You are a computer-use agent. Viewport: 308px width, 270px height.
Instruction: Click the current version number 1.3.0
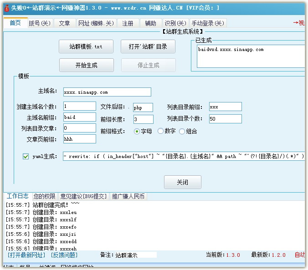pos(233,255)
